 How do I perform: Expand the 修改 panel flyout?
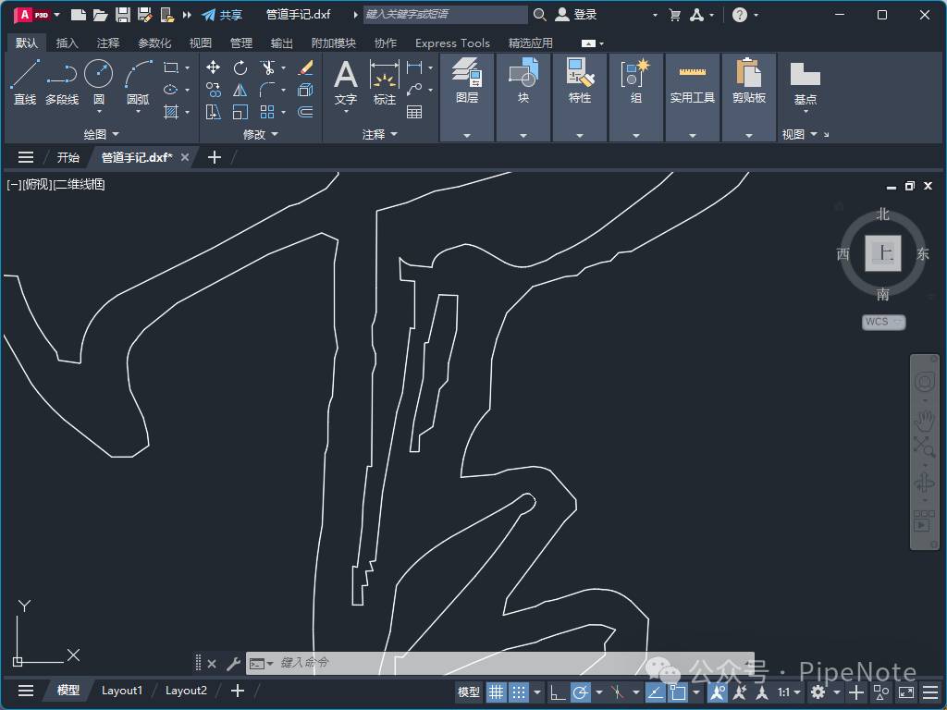(260, 134)
